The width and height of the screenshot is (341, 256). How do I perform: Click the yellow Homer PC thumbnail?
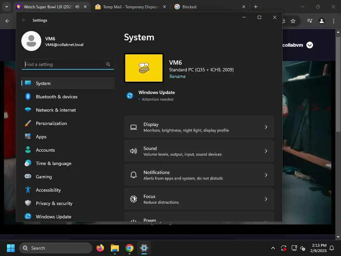[144, 68]
